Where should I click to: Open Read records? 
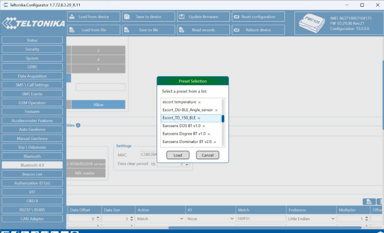click(203, 30)
